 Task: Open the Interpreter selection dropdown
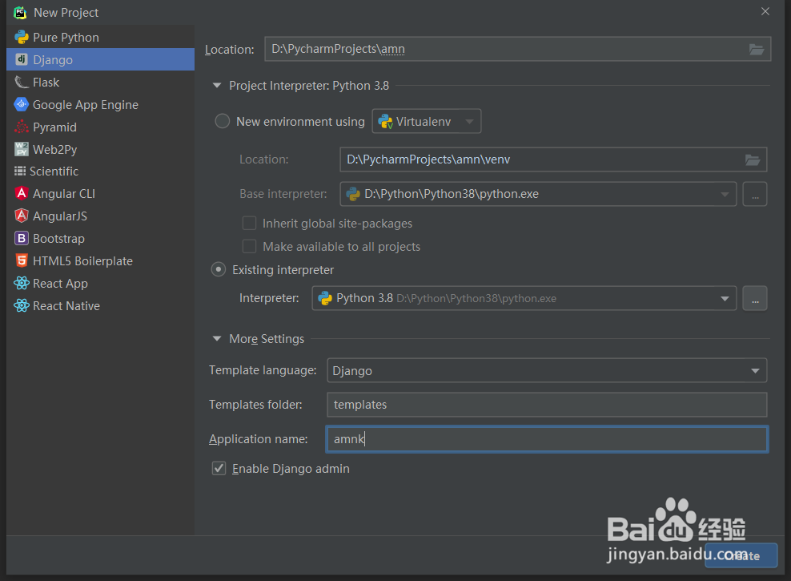tap(725, 299)
